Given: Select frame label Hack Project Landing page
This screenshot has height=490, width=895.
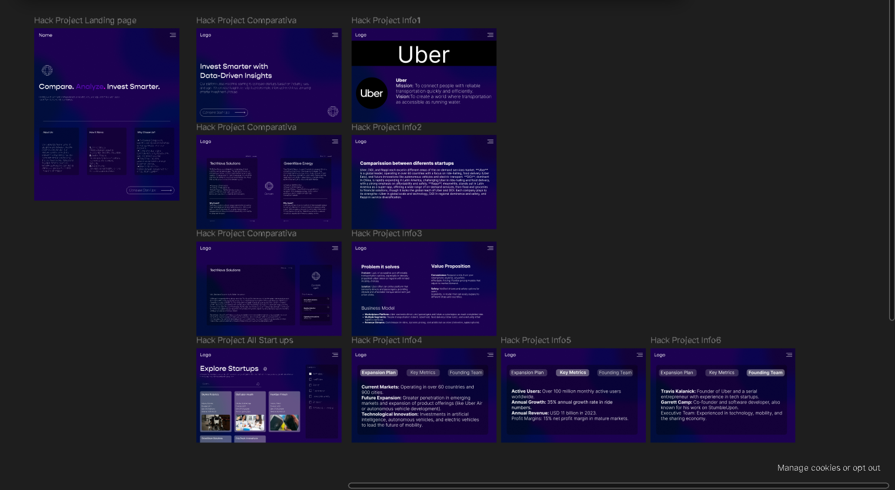Looking at the screenshot, I should 85,21.
